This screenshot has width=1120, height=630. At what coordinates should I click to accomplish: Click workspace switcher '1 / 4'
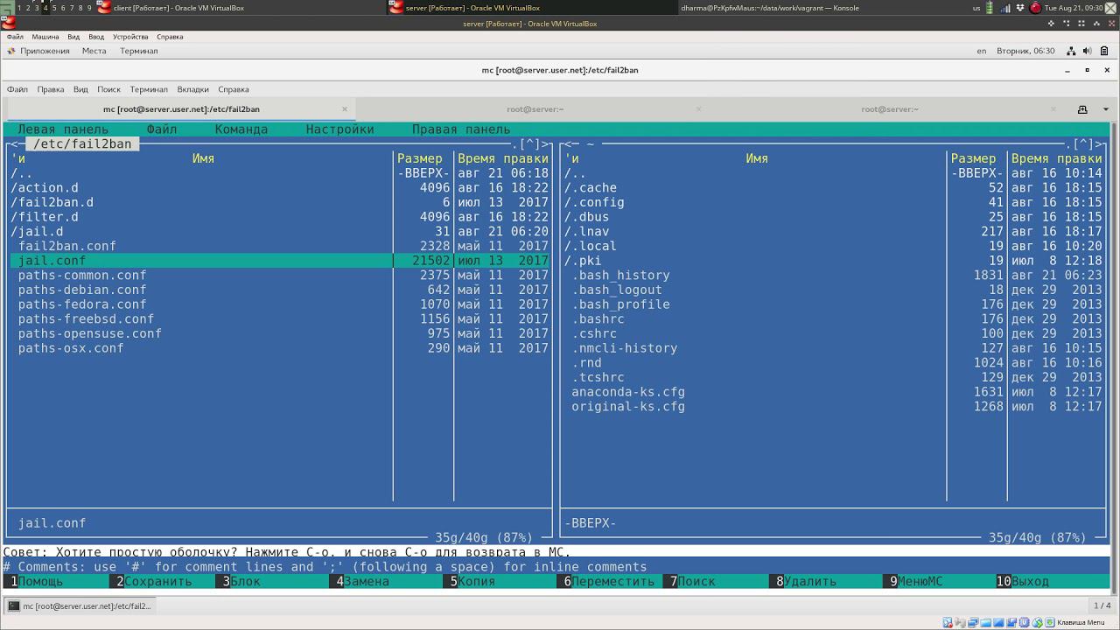coord(1102,605)
